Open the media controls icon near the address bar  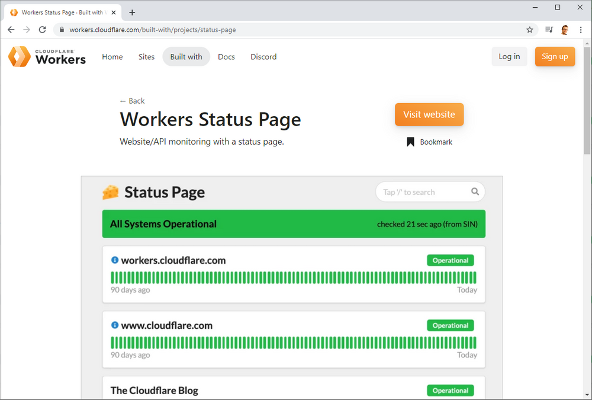[x=548, y=29]
